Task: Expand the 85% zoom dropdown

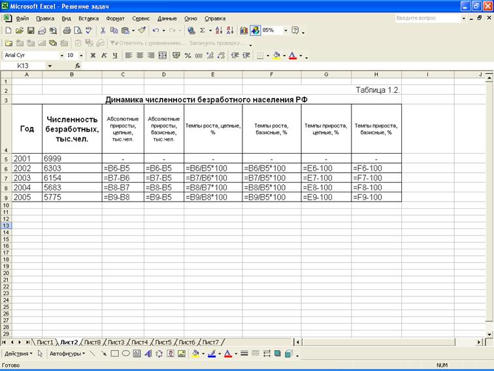Action: [286, 30]
